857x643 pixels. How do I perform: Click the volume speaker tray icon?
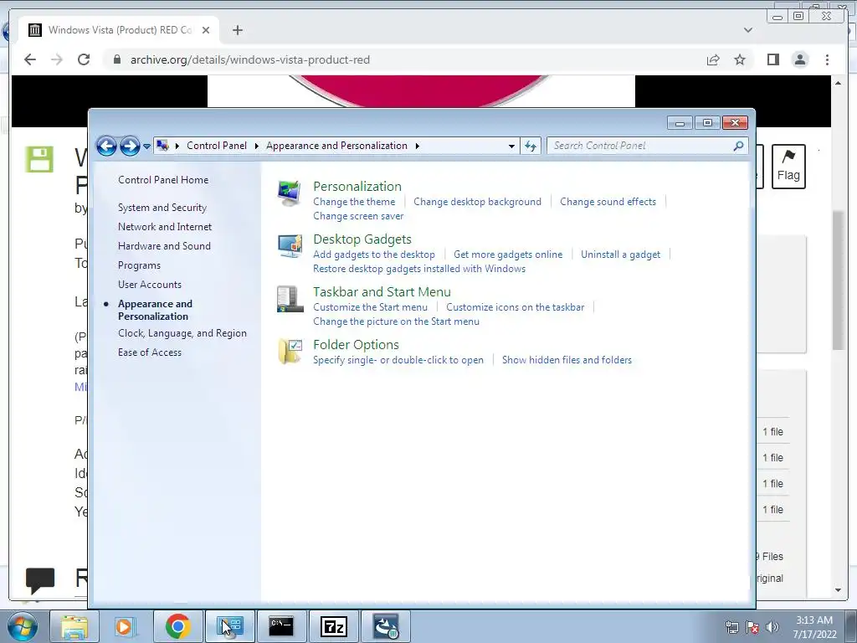click(x=772, y=627)
